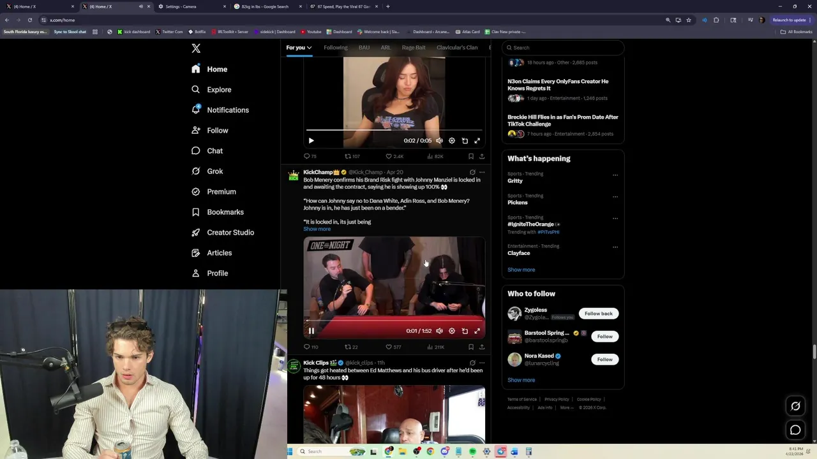Enter fullscreen on the top video
The height and width of the screenshot is (459, 817).
point(477,141)
